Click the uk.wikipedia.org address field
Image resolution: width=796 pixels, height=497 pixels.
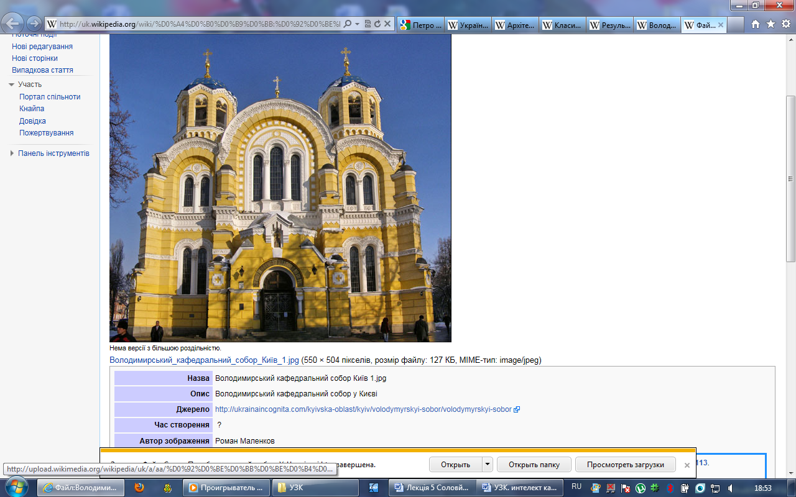199,24
